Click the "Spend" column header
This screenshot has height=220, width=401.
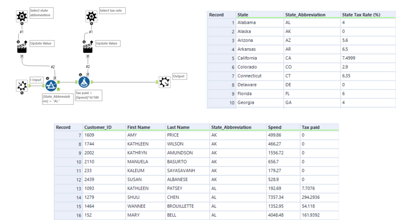[x=274, y=127]
